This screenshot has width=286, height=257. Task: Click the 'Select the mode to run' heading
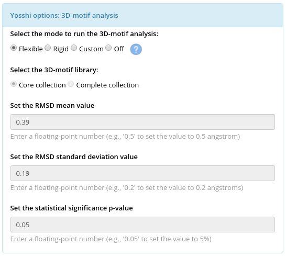84,34
